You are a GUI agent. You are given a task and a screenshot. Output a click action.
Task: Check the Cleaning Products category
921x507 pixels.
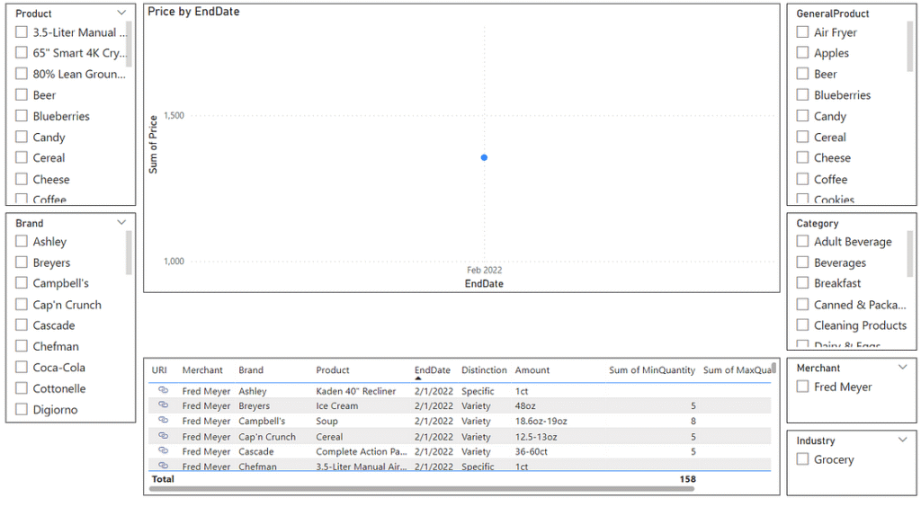coord(802,325)
